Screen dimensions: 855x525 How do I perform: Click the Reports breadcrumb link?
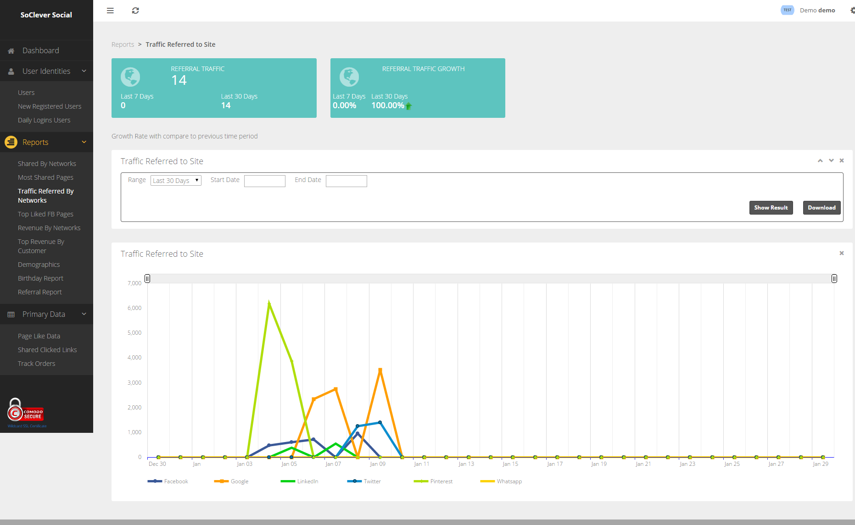tap(123, 44)
